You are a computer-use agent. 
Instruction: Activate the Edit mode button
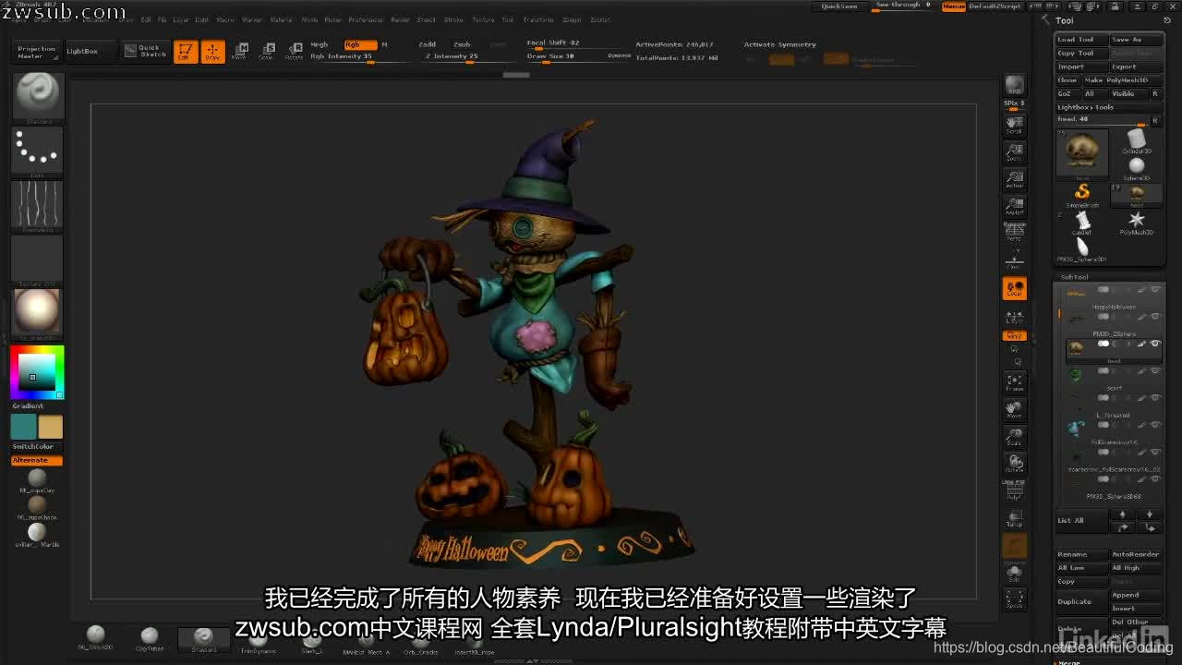click(186, 52)
